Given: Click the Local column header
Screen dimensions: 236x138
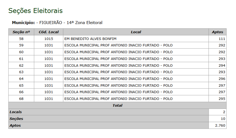Looking at the screenshot, I should click(136, 32).
